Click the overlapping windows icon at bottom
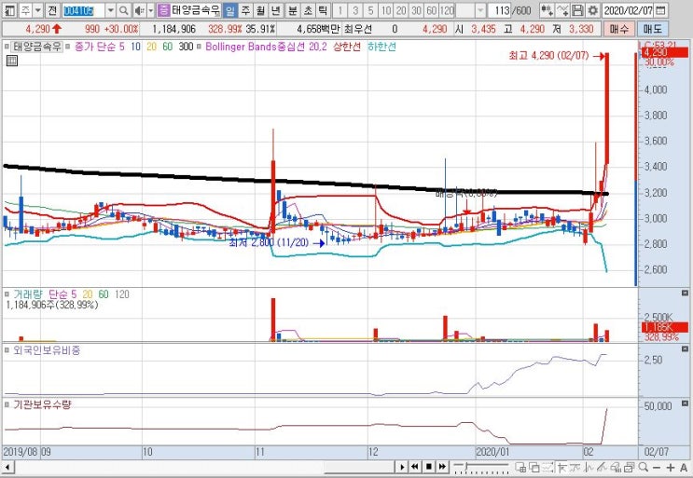Image resolution: width=693 pixels, height=478 pixels. [x=534, y=467]
